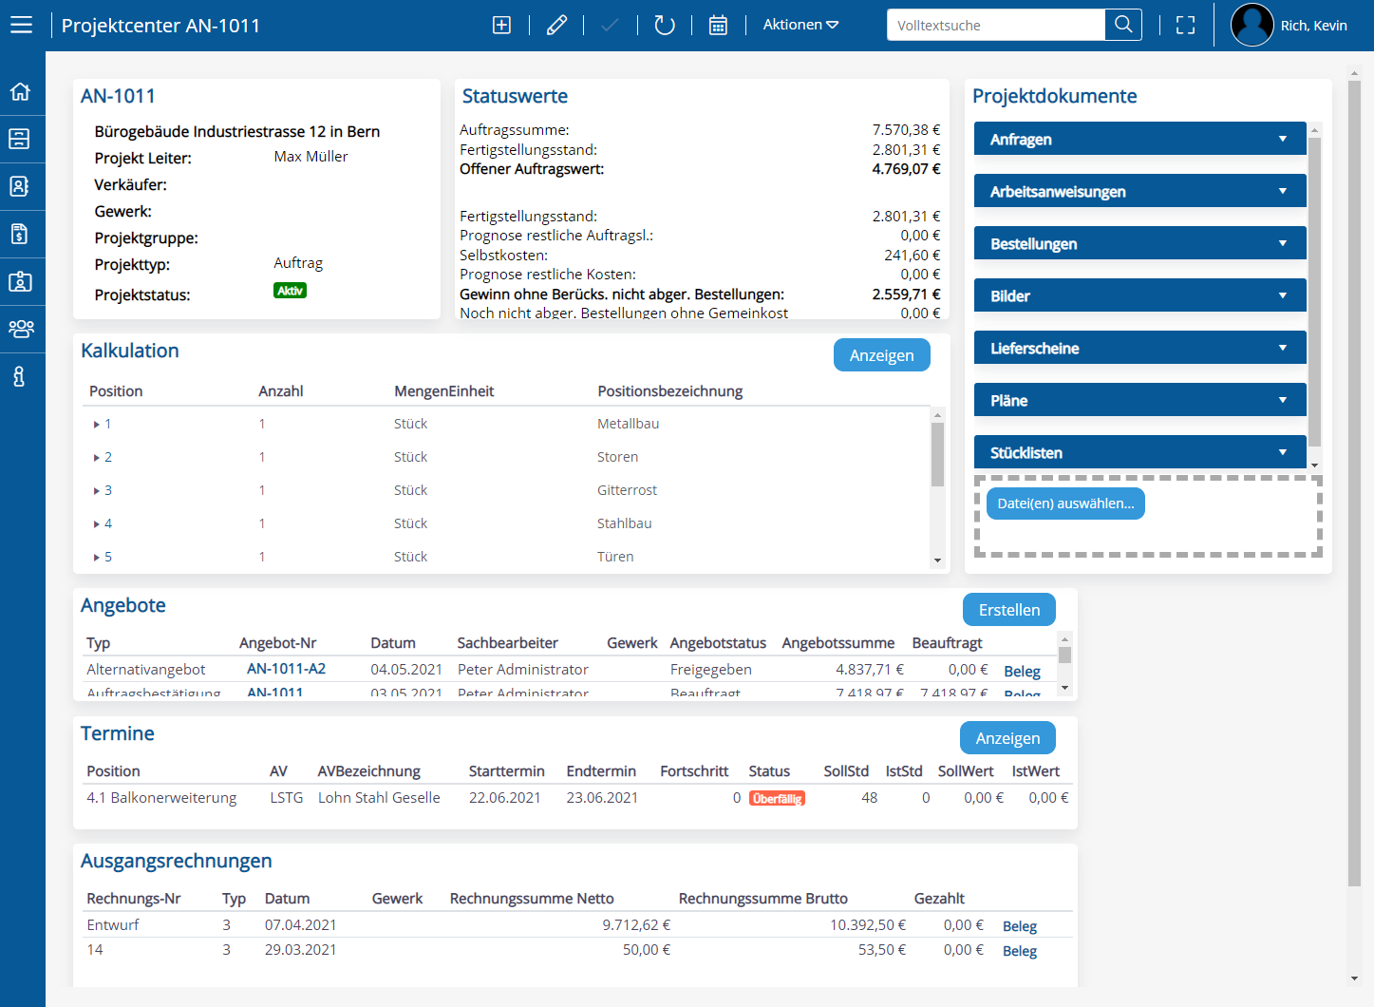This screenshot has height=1007, width=1374.
Task: Open the Pläne project documents section
Action: (1139, 400)
